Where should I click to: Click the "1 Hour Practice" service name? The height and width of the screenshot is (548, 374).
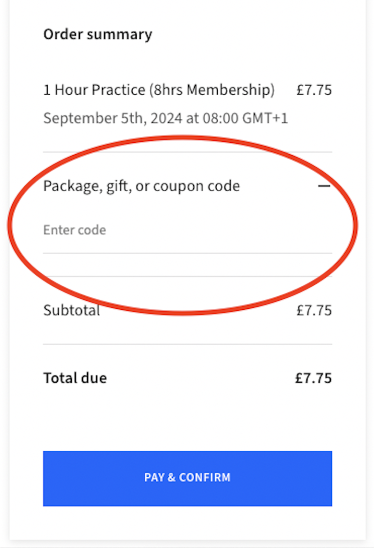[94, 90]
